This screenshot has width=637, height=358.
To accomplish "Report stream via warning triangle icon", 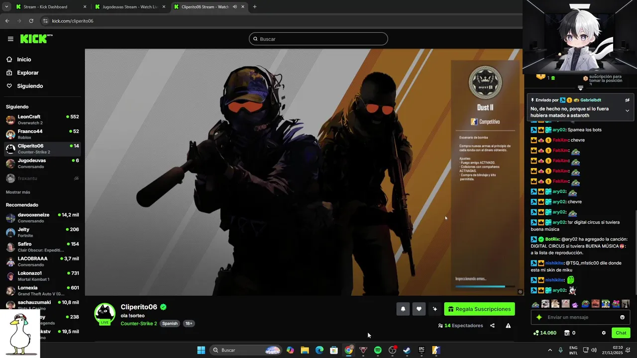I will point(508,326).
